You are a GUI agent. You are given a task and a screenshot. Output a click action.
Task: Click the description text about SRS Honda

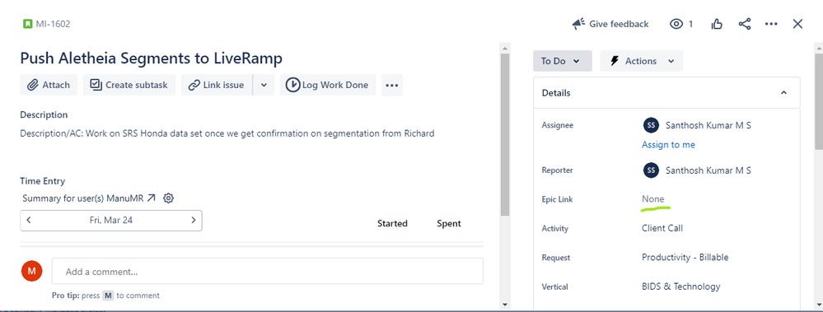pos(227,133)
